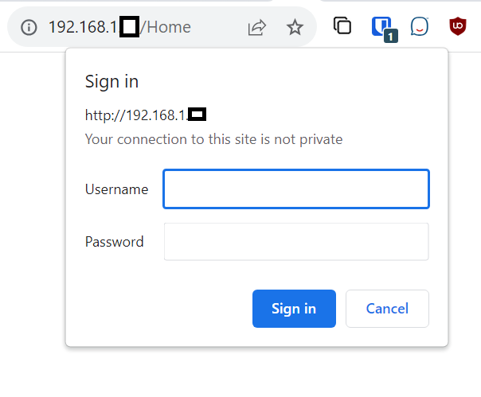Focus the Username input field

pos(296,189)
